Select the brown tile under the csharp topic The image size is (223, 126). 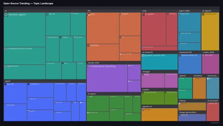tap(192, 106)
